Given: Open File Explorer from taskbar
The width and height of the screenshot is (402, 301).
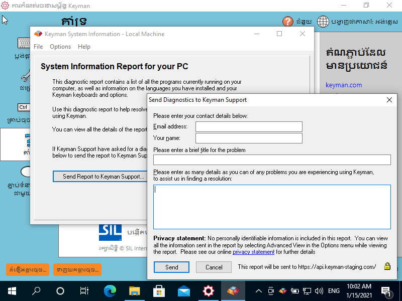Looking at the screenshot, I should click(x=134, y=291).
